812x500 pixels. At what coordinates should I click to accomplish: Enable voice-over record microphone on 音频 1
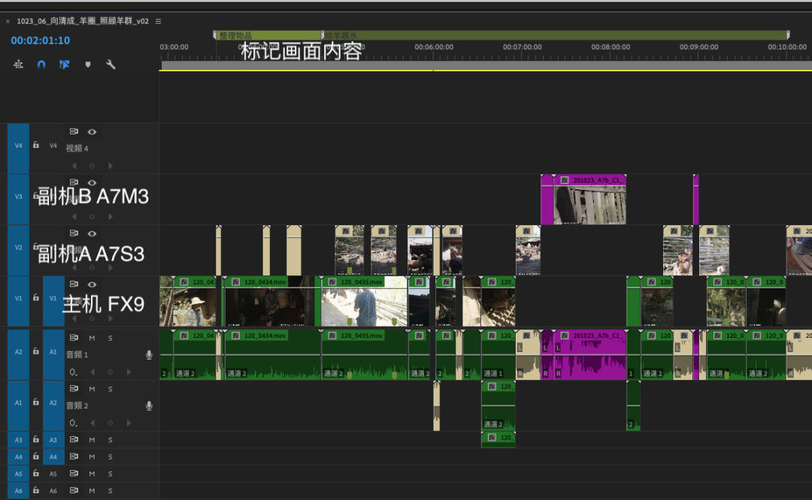(149, 354)
